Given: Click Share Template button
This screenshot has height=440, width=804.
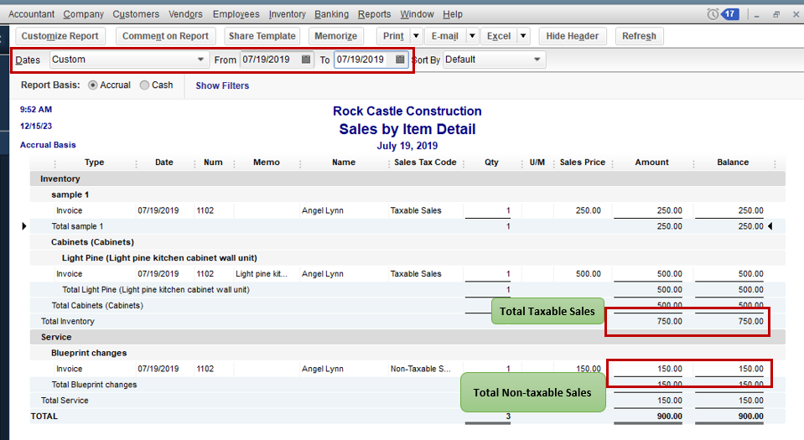Looking at the screenshot, I should click(x=262, y=36).
